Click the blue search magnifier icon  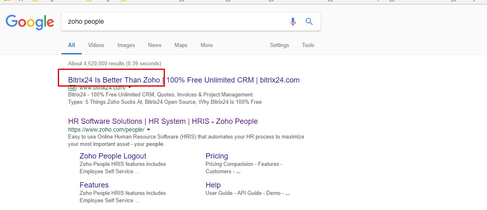pos(309,22)
